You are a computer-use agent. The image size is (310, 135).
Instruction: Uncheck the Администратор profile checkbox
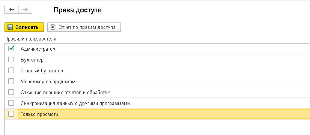(x=11, y=49)
